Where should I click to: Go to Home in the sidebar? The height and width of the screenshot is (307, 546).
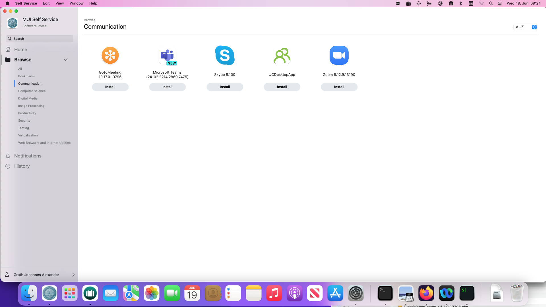(20, 49)
